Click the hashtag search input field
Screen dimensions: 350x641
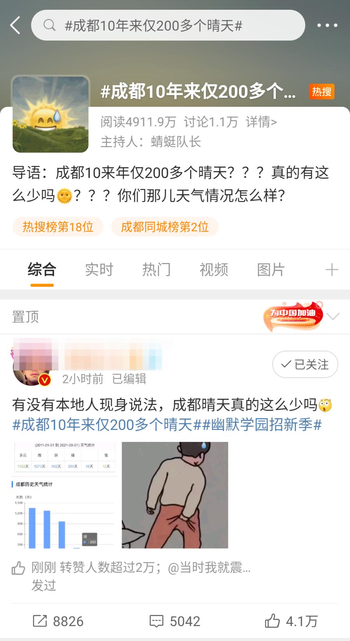168,25
